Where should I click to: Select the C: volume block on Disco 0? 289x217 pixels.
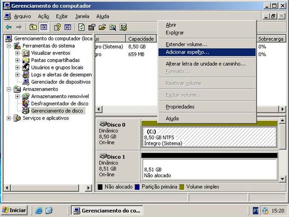(209, 137)
